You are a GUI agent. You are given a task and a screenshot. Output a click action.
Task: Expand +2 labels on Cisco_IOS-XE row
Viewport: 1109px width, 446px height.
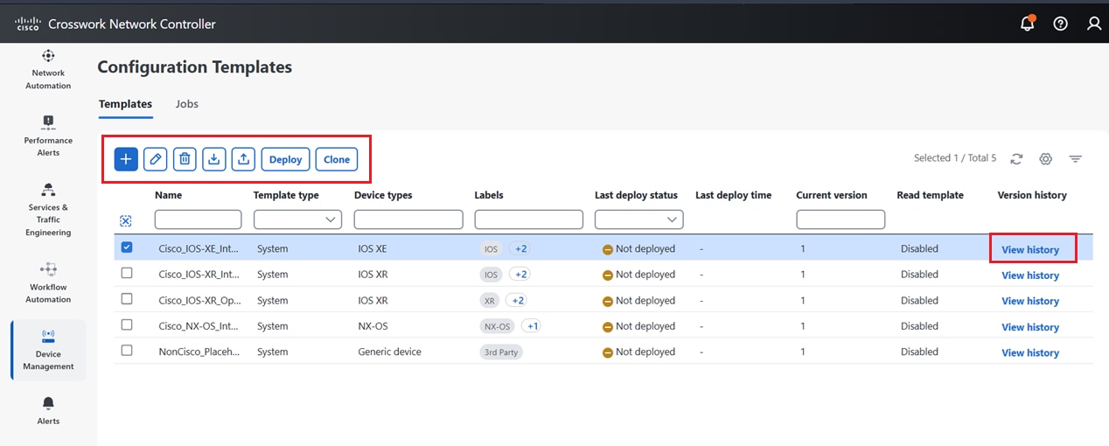(x=520, y=248)
